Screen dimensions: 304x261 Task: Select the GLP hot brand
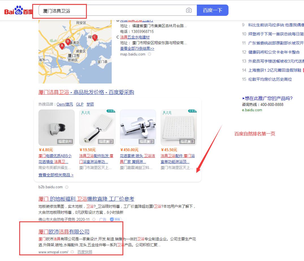click(x=79, y=104)
